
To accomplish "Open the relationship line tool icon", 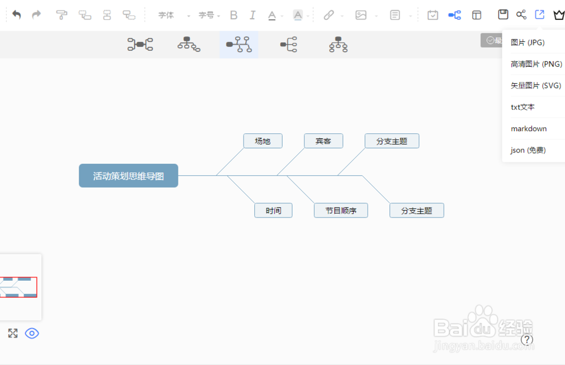I will pyautogui.click(x=455, y=15).
